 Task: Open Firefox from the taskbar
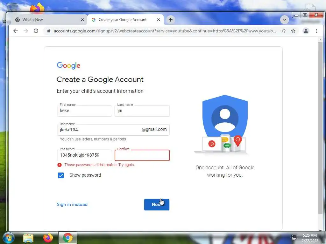48,238
